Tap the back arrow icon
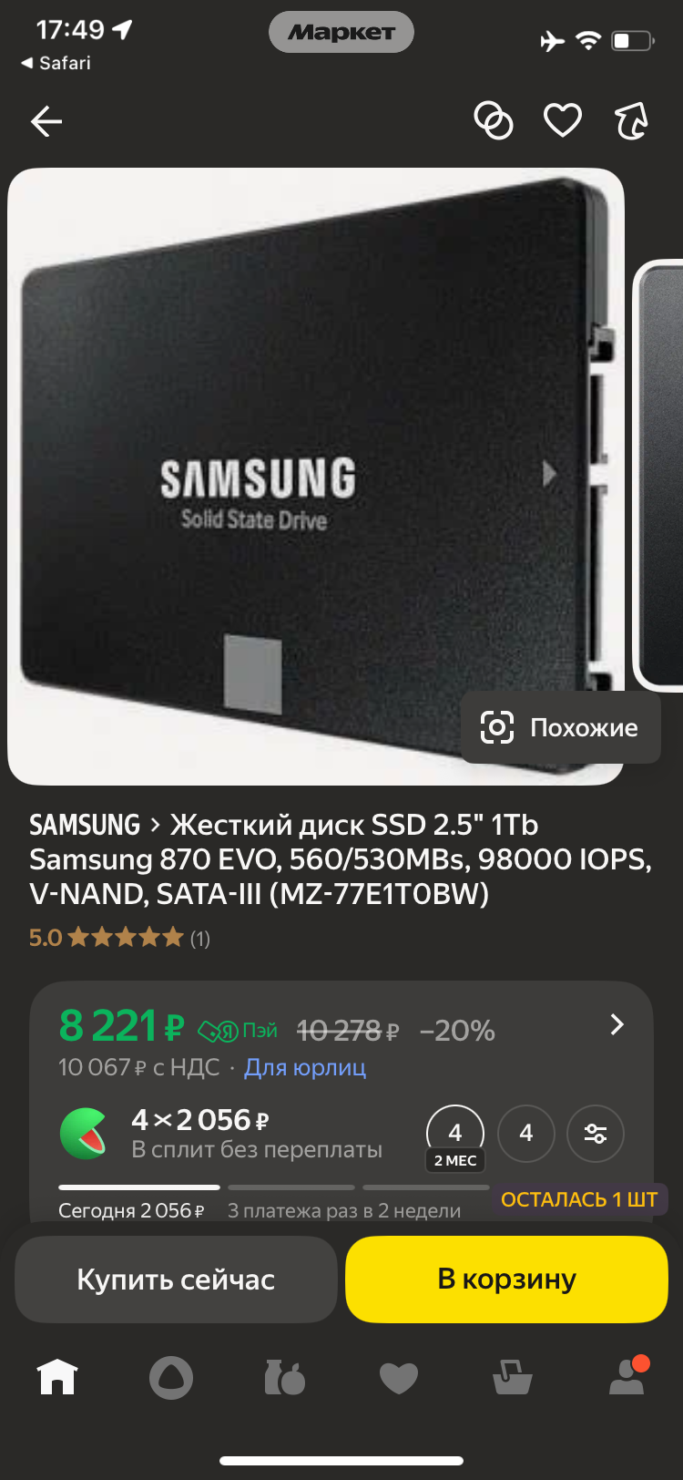The image size is (683, 1480). 46,121
